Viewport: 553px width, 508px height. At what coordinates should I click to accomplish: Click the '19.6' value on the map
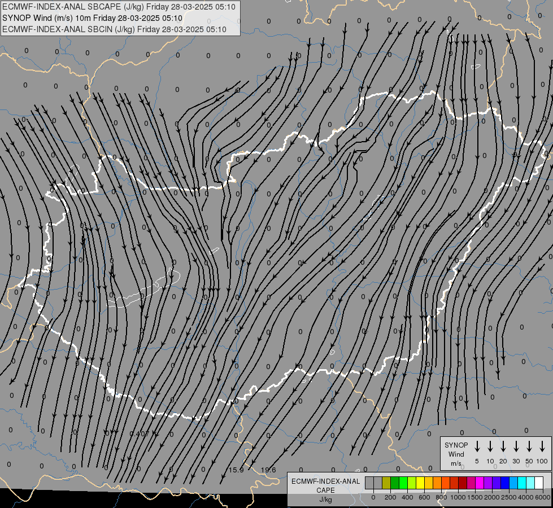pyautogui.click(x=268, y=470)
